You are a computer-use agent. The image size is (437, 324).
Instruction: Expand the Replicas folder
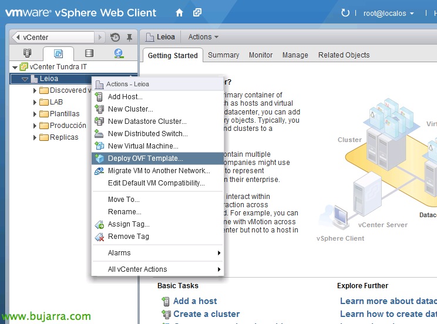[35, 137]
